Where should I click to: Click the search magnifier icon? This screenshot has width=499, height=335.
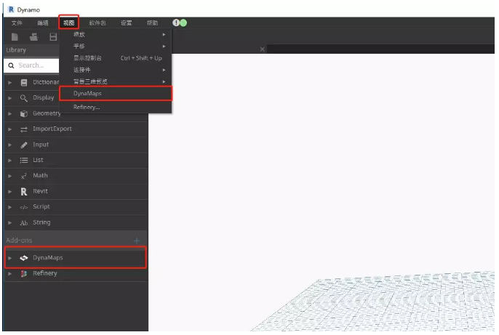pyautogui.click(x=11, y=65)
